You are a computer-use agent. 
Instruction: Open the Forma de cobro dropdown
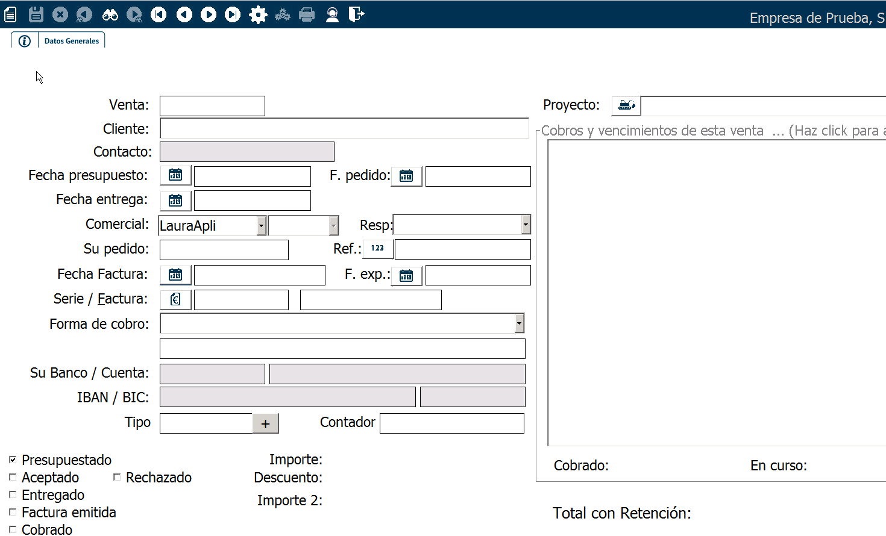[519, 323]
